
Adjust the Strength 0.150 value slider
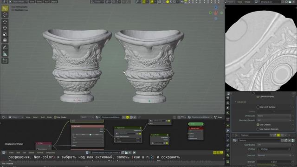(x=274, y=162)
